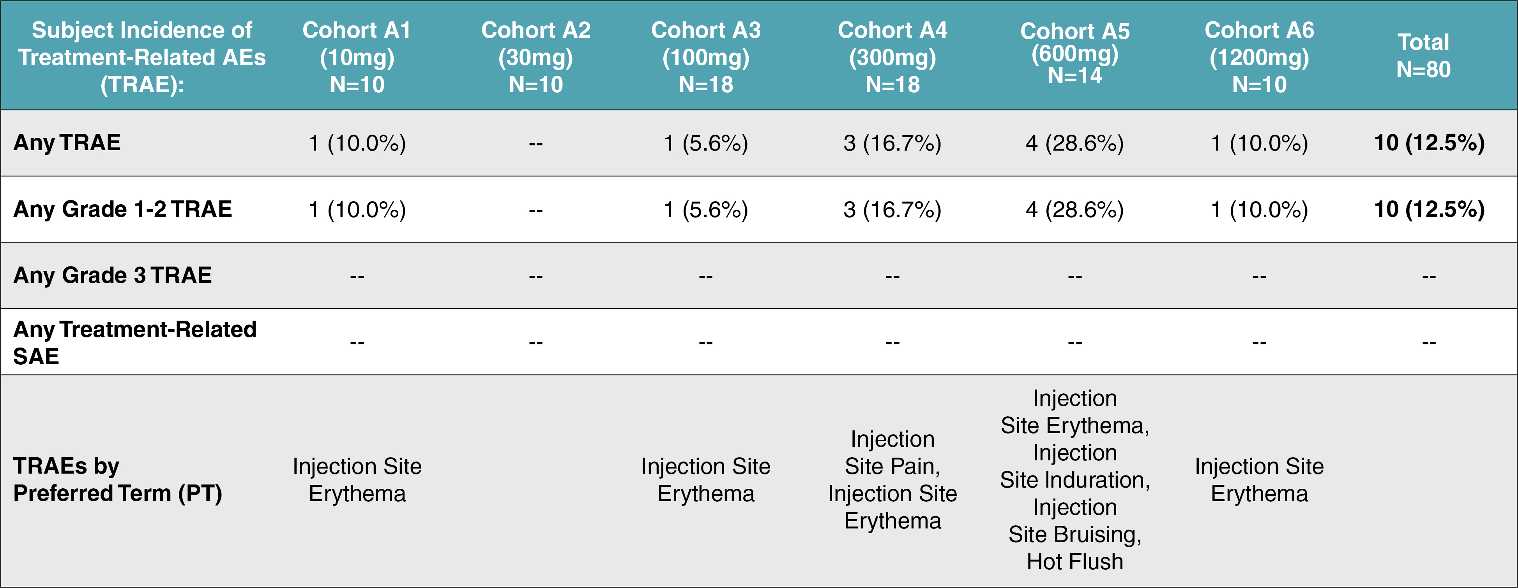Select the Cohort A4 (300mg) header cell
The image size is (1518, 588).
[892, 57]
